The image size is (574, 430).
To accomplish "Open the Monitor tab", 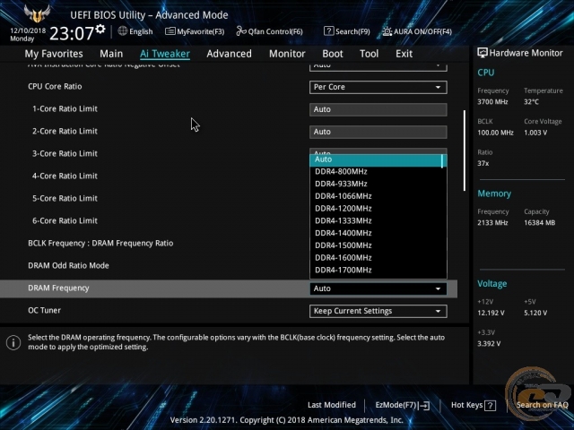I will click(287, 54).
